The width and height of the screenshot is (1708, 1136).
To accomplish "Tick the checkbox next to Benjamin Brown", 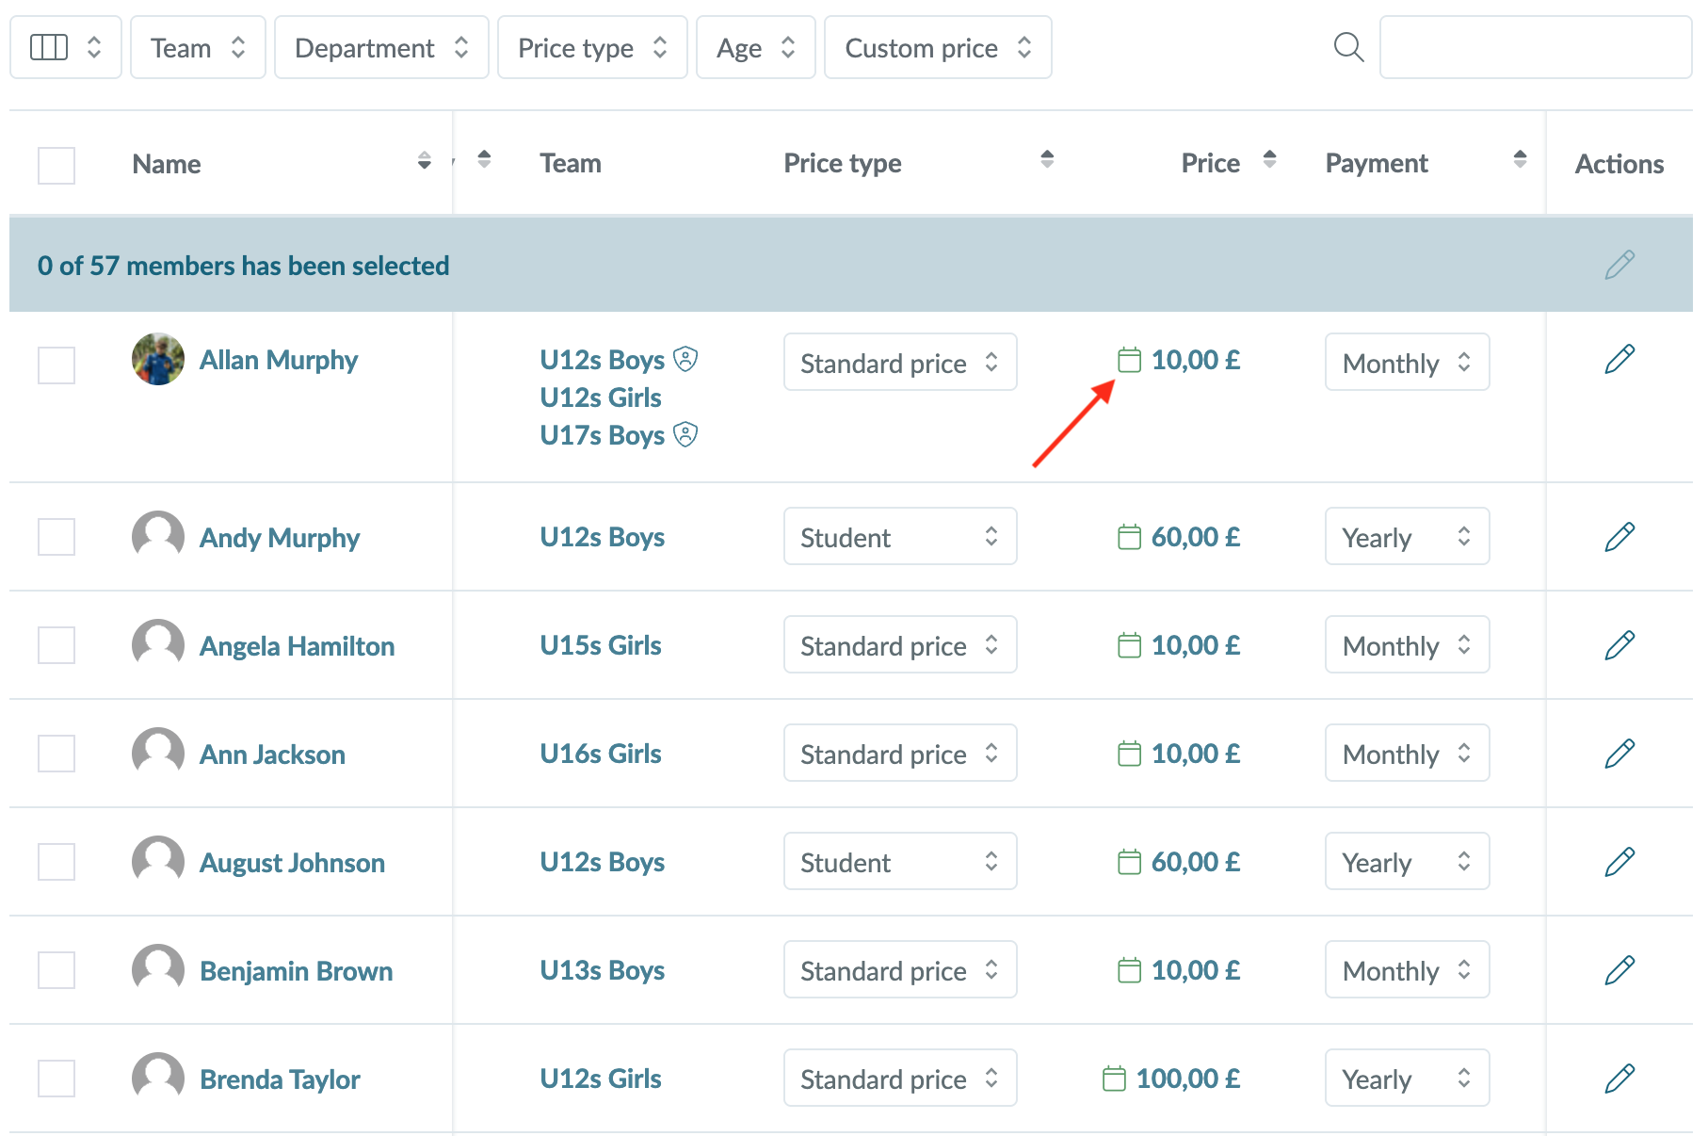I will coord(56,970).
